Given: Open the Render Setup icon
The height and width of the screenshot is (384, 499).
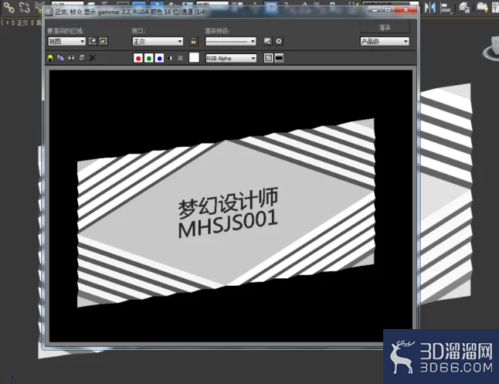Looking at the screenshot, I should (x=268, y=41).
